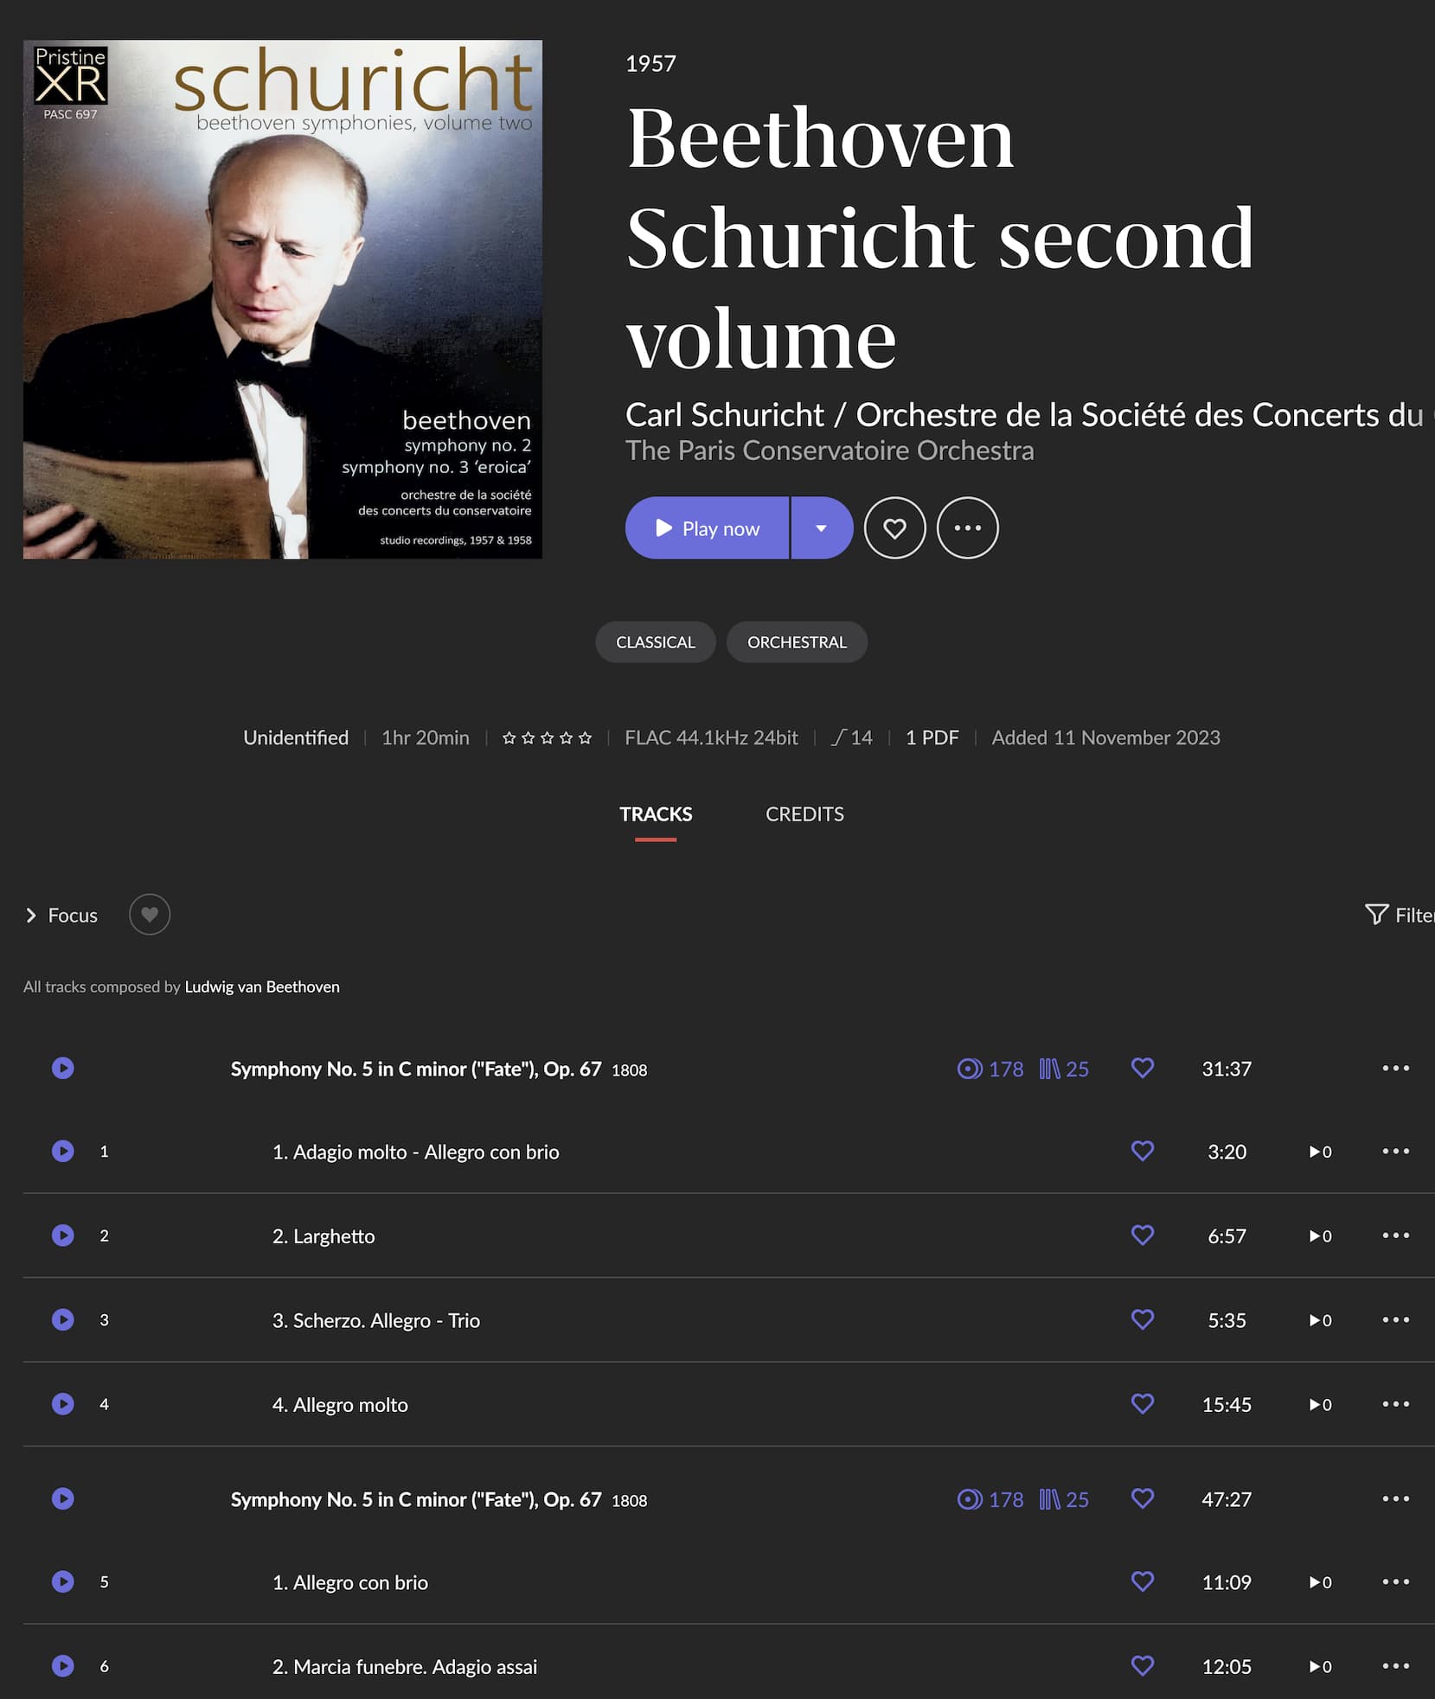Show 178 performances of first symphony
The width and height of the screenshot is (1435, 1699).
pos(990,1069)
